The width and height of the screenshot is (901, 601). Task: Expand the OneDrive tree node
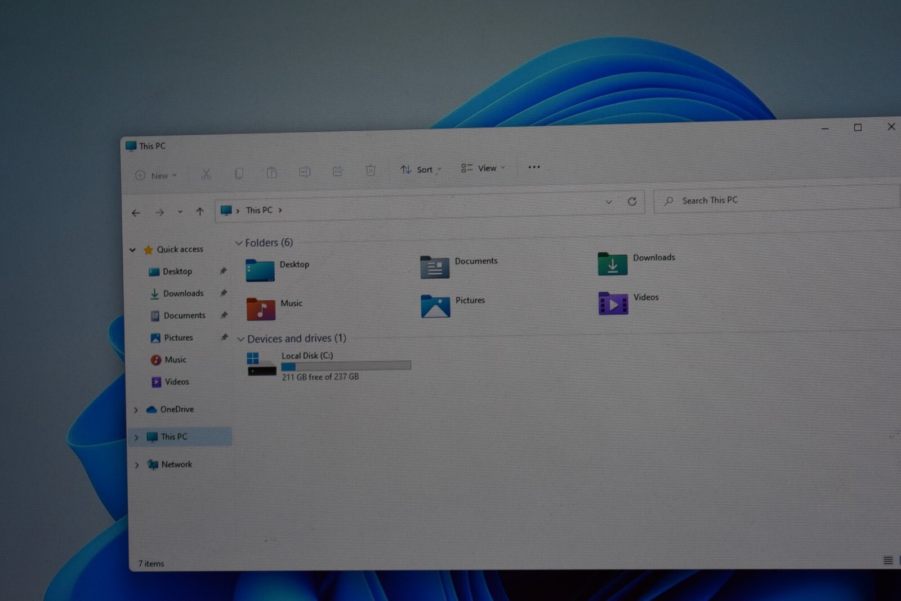tap(136, 410)
